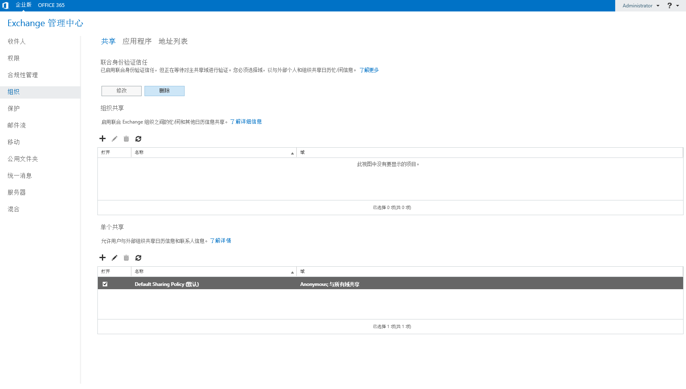Expand the Administrator account dropdown
The width and height of the screenshot is (686, 389).
(641, 6)
